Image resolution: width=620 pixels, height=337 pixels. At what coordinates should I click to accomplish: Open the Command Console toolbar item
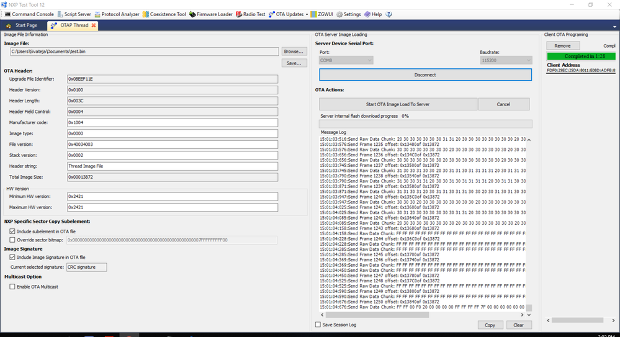pyautogui.click(x=29, y=14)
